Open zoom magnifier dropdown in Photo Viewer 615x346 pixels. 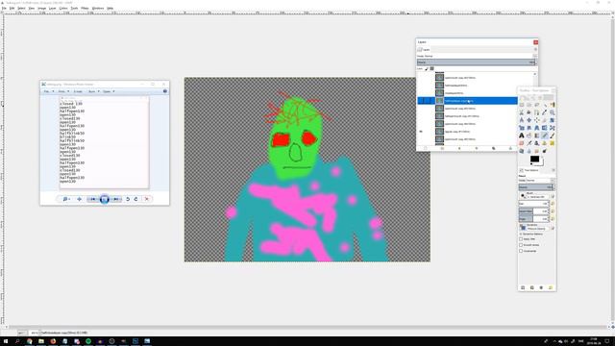click(66, 199)
